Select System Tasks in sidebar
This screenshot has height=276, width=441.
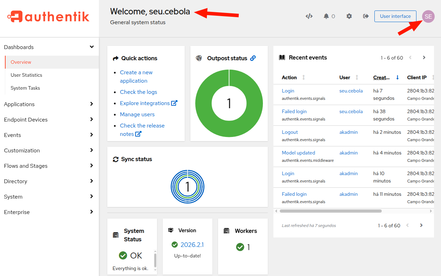pyautogui.click(x=25, y=88)
